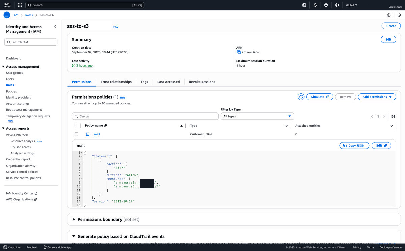
Task: Toggle the hamburger navigation menu button
Action: coord(7,15)
